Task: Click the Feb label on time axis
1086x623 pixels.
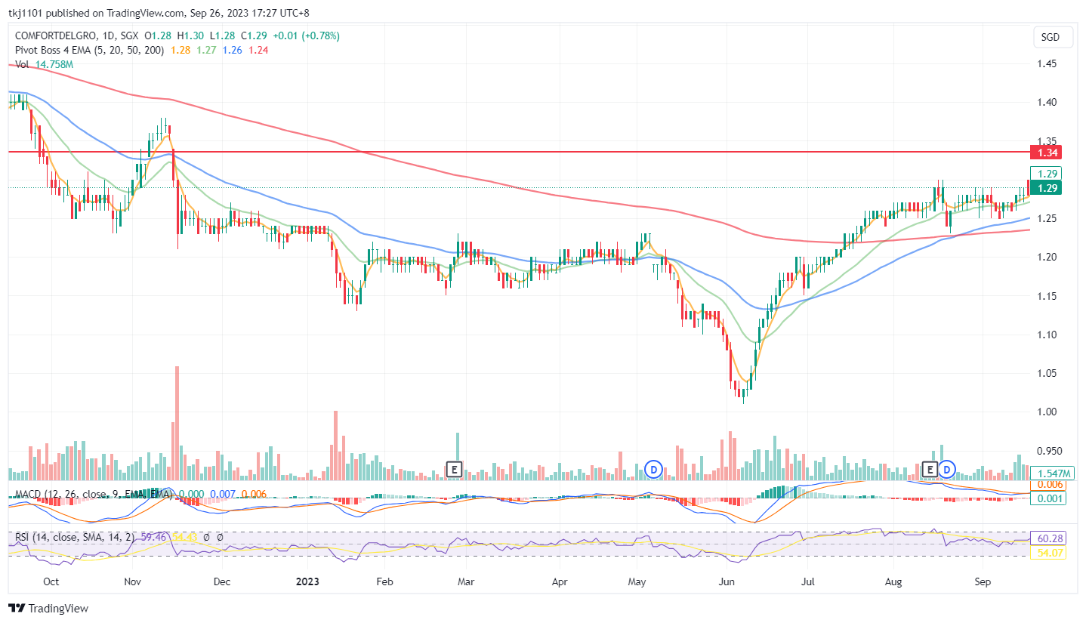Action: [384, 582]
